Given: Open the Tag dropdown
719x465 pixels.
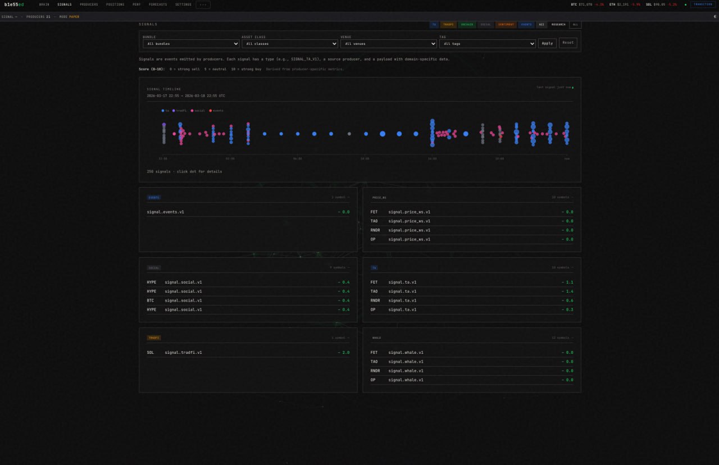Looking at the screenshot, I should pyautogui.click(x=488, y=43).
